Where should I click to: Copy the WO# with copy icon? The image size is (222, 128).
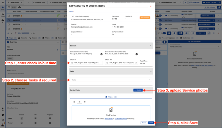[57, 50]
